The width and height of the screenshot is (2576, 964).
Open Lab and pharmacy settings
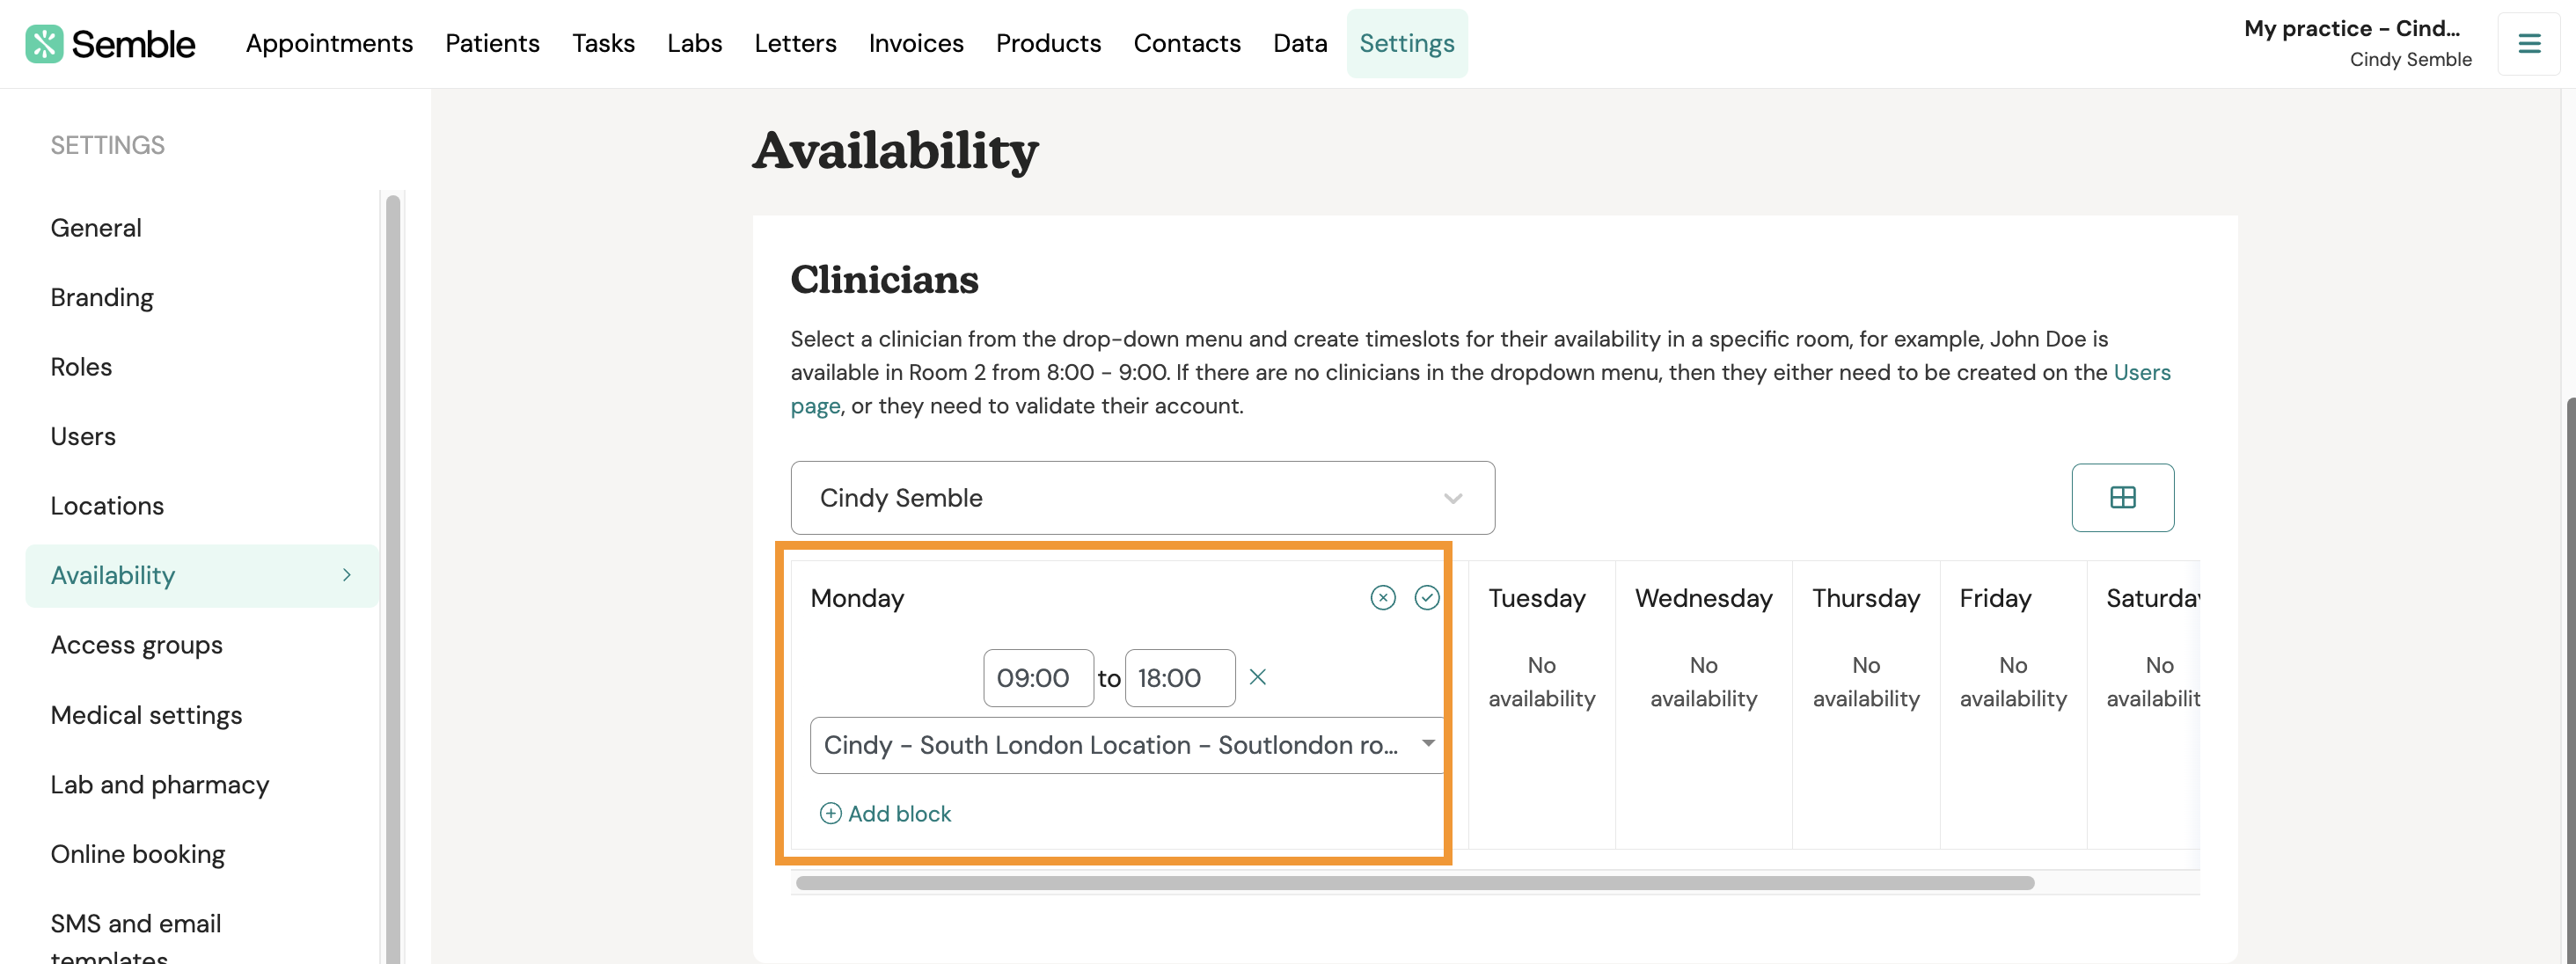click(160, 784)
